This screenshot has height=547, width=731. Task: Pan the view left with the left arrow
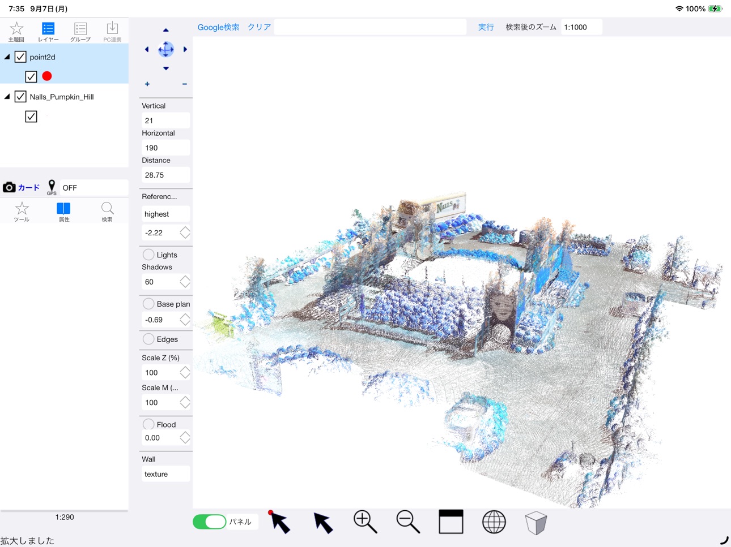point(147,49)
